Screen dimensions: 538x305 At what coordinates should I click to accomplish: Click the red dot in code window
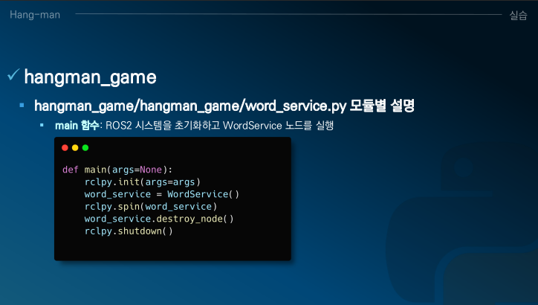point(65,148)
